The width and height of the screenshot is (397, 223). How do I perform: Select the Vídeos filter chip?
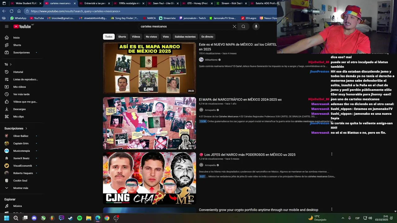[136, 37]
